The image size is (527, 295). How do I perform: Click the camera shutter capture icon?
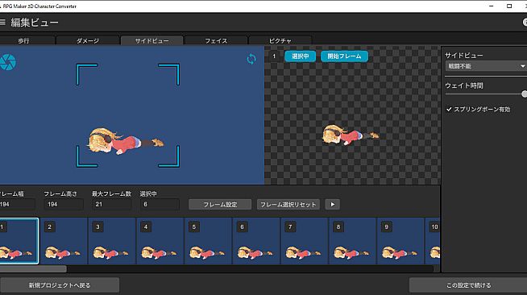[x=7, y=62]
